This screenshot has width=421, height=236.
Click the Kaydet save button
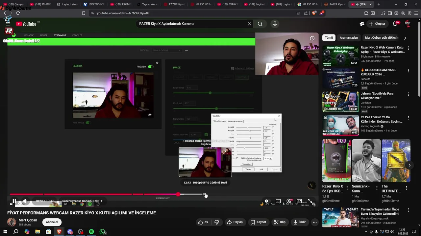point(258,222)
